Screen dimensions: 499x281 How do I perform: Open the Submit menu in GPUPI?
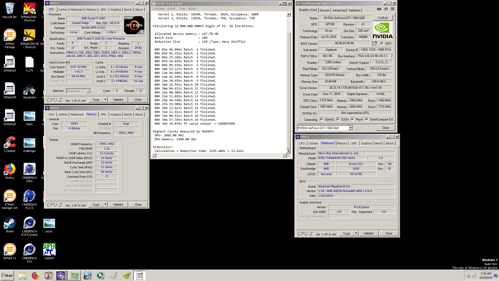[x=171, y=9]
